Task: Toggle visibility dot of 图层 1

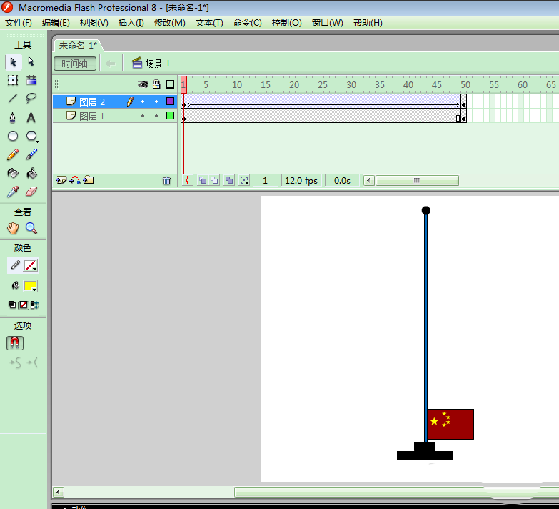Action: [x=143, y=116]
